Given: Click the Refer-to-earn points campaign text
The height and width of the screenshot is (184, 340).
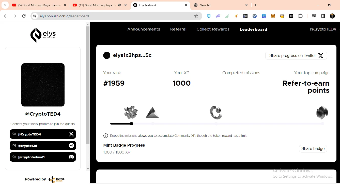Looking at the screenshot, I should [x=306, y=87].
